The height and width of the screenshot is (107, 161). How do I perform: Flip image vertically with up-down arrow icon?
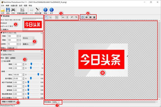(67, 17)
